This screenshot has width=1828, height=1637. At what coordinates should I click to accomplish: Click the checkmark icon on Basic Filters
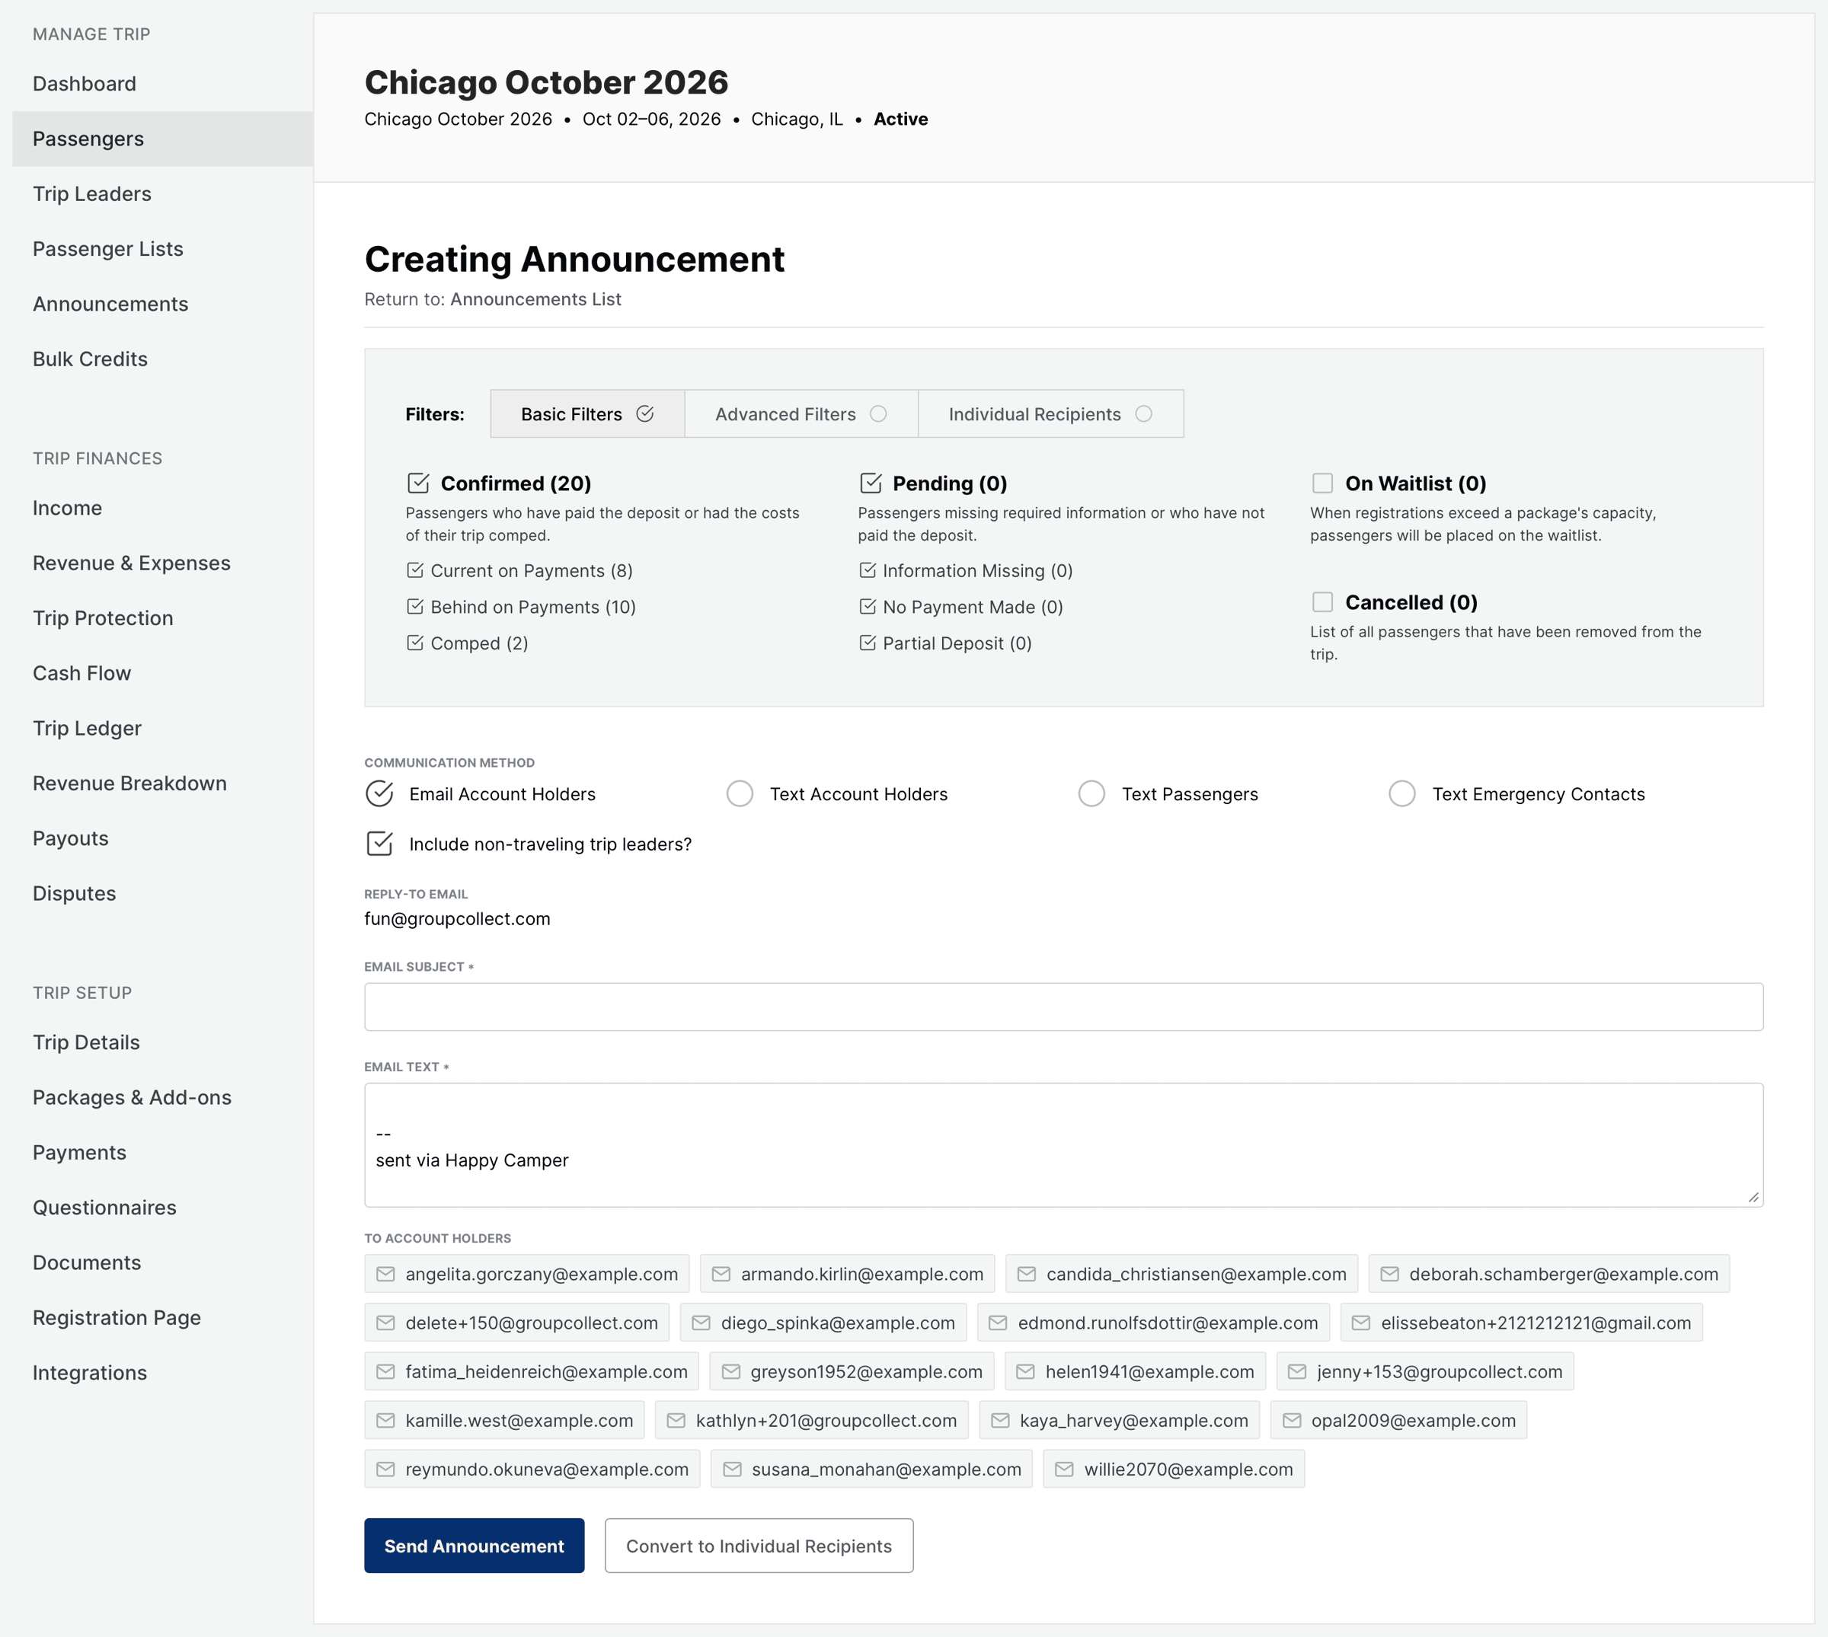[644, 413]
